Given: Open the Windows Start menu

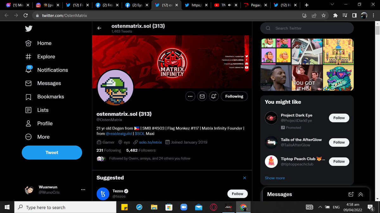Looking at the screenshot, I should pyautogui.click(x=7, y=207).
